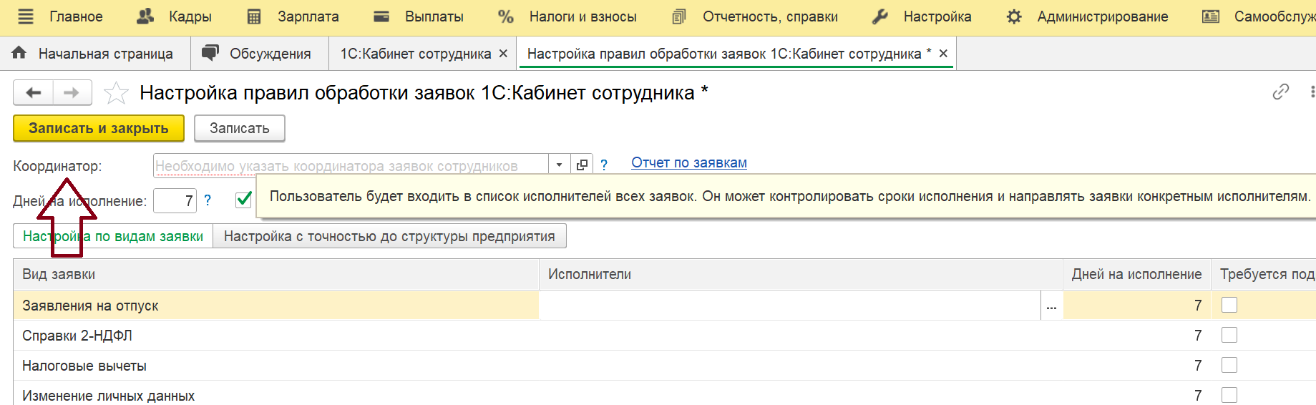The height and width of the screenshot is (405, 1316).
Task: Click the help question mark beside Coordinator
Action: pos(604,165)
